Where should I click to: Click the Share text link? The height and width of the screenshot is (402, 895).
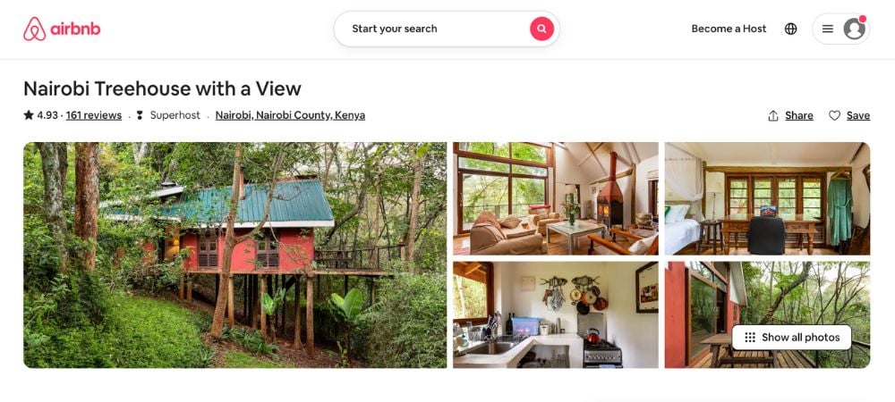pyautogui.click(x=799, y=115)
